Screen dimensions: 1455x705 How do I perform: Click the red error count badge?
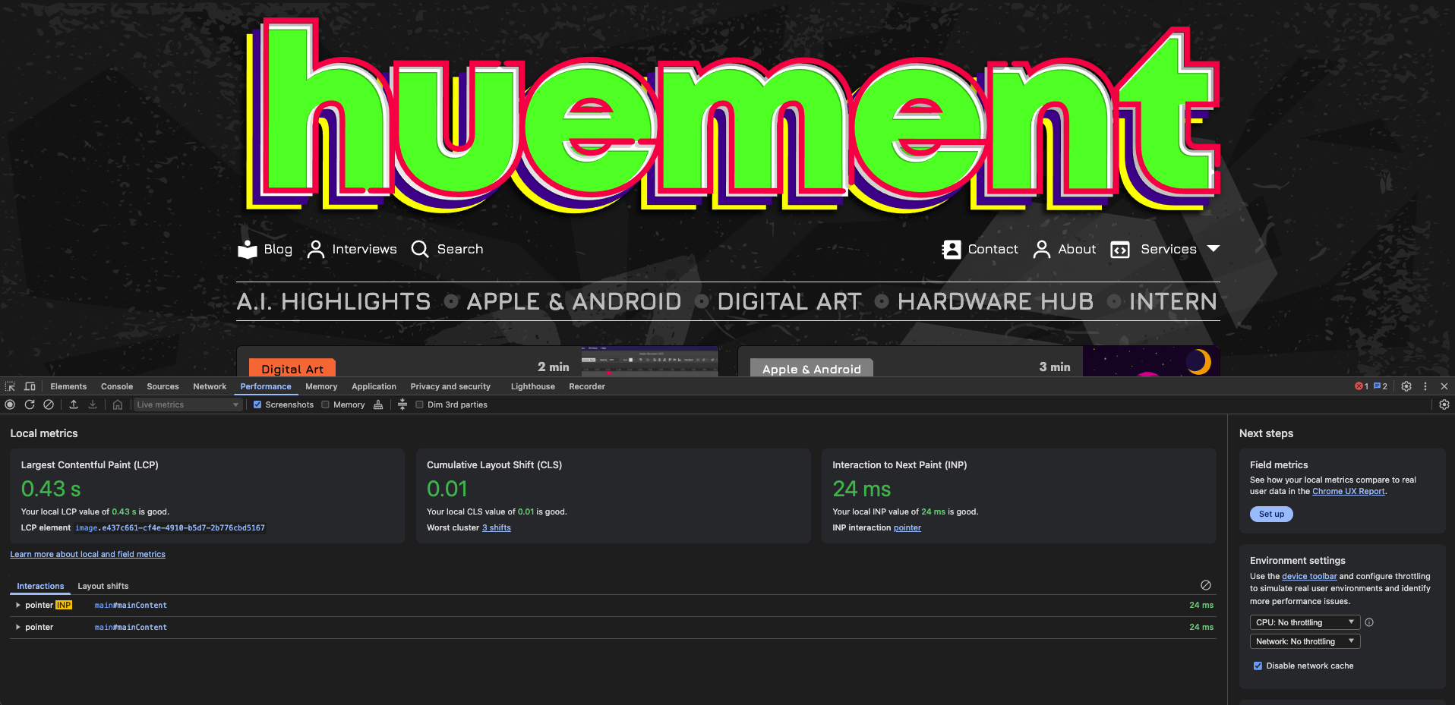[x=1362, y=386]
